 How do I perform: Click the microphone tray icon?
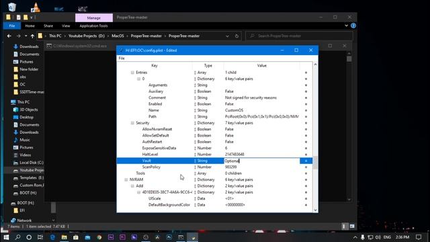(363, 237)
